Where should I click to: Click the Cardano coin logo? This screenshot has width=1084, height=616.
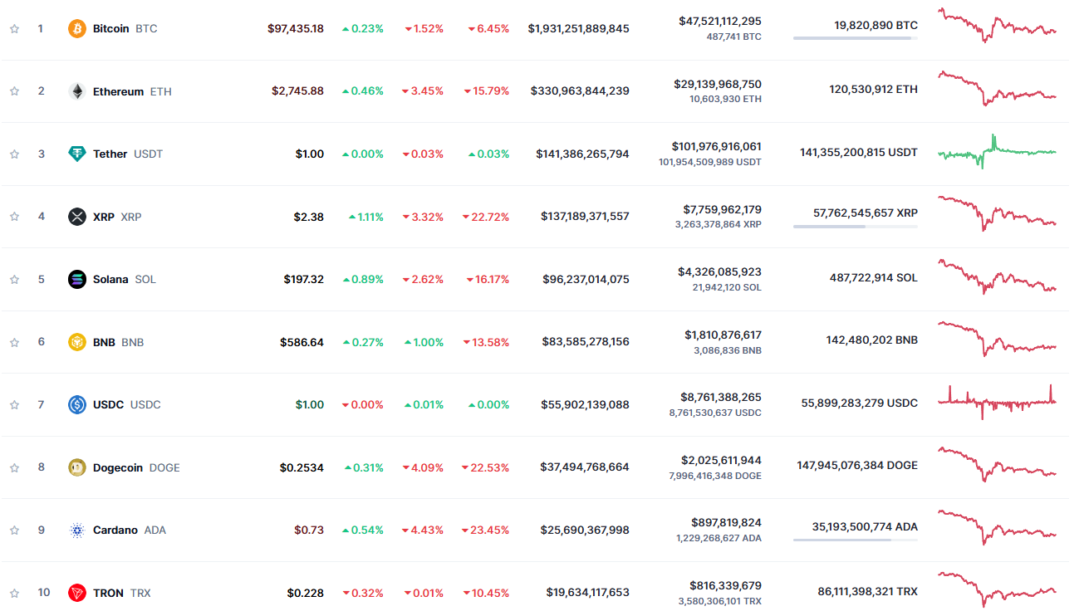(x=77, y=530)
